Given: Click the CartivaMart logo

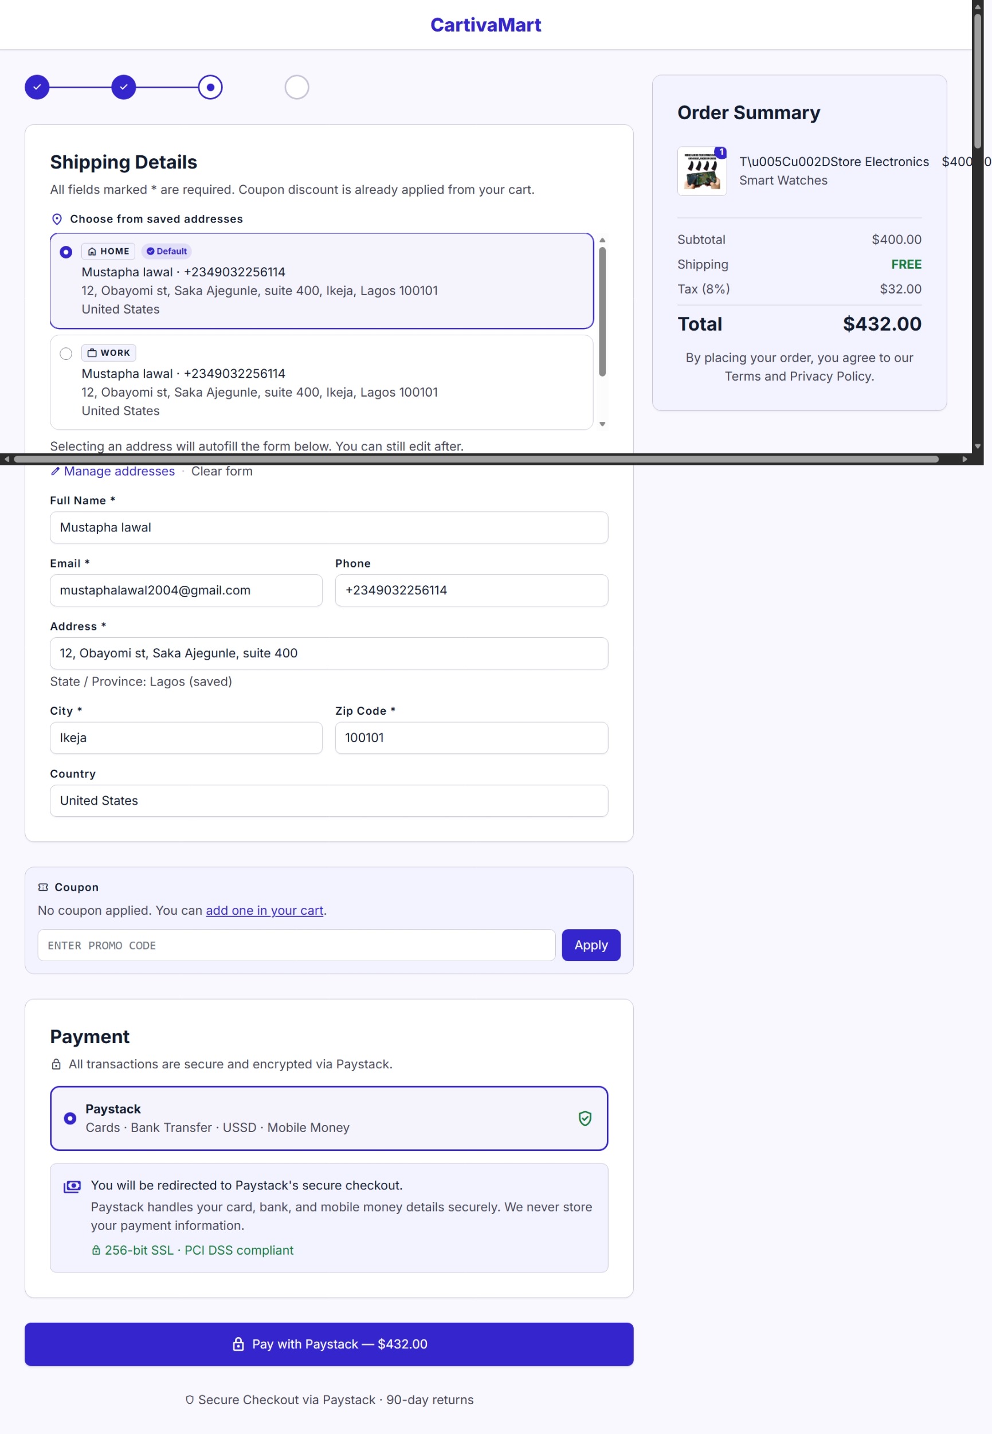Looking at the screenshot, I should click(x=485, y=25).
